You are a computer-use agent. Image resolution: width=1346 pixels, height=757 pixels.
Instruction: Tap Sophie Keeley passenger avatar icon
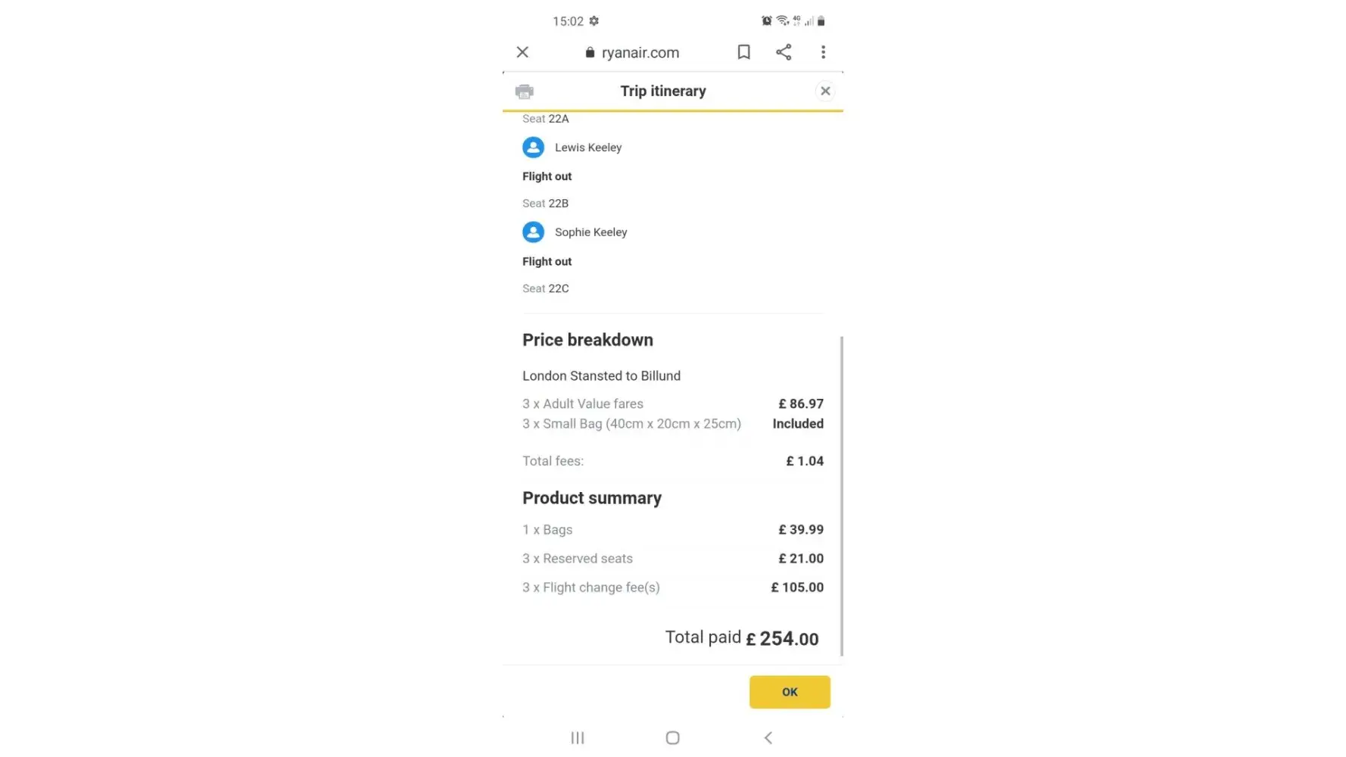pos(533,232)
